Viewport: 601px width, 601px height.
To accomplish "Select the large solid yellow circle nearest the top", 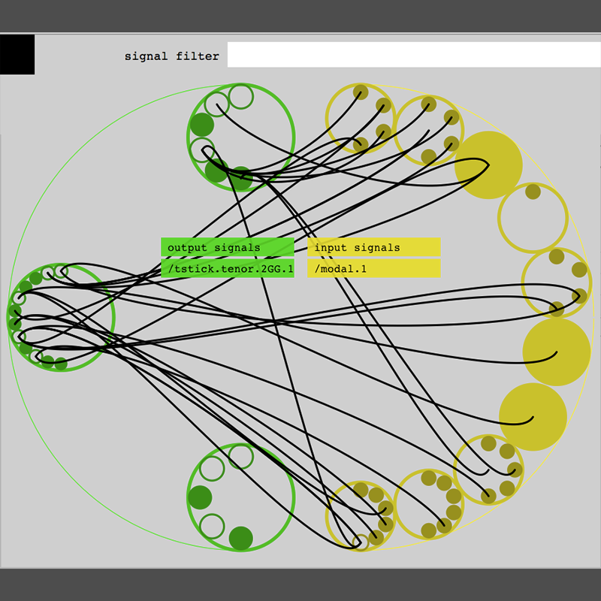I will coord(489,165).
